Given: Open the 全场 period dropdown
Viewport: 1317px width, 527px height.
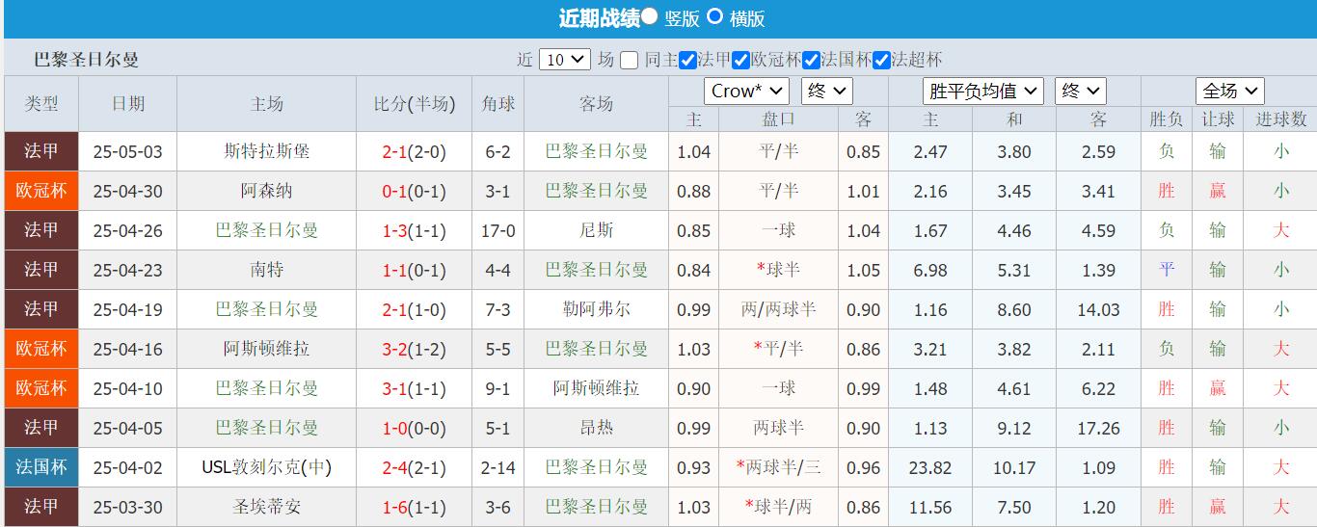Looking at the screenshot, I should coord(1229,91).
